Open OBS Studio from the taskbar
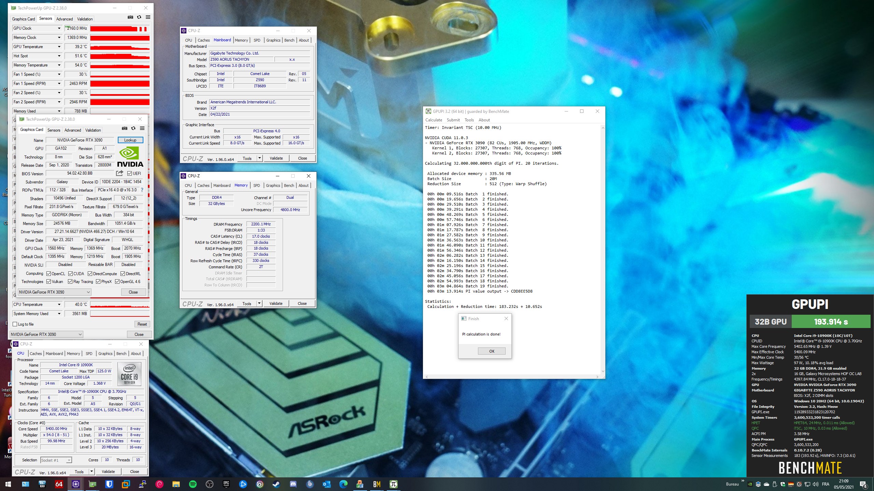The width and height of the screenshot is (874, 491). (210, 484)
